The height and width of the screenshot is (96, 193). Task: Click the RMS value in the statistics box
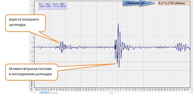[x=63, y=6]
